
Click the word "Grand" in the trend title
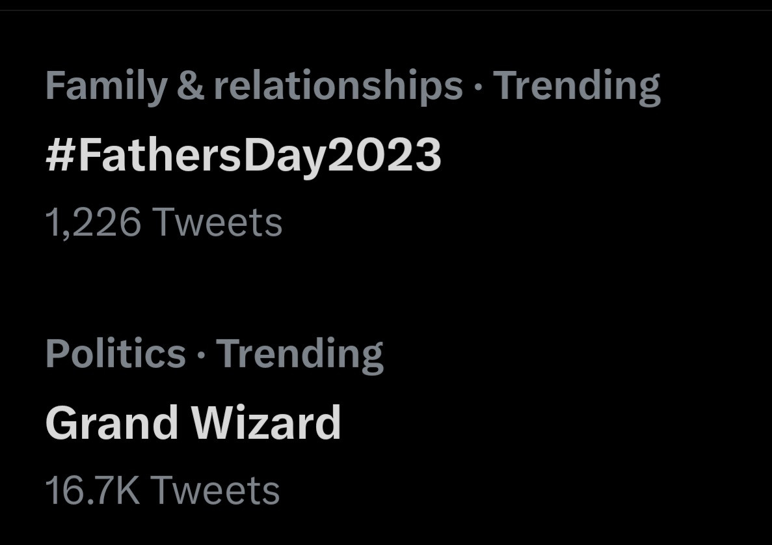click(112, 423)
